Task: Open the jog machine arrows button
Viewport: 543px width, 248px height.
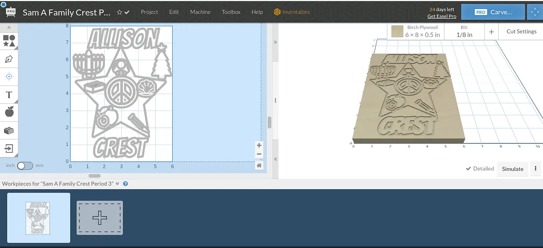Action: (x=535, y=12)
